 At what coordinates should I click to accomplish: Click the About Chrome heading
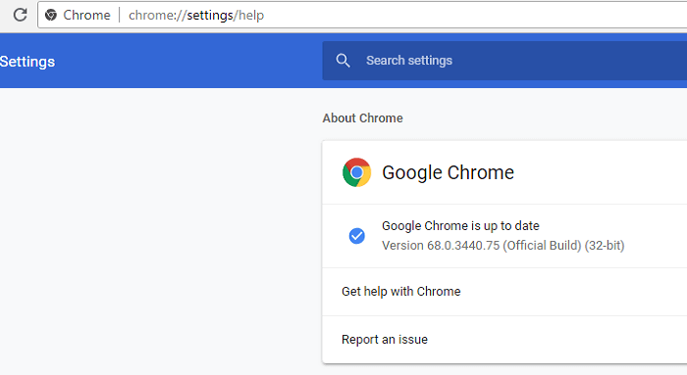click(362, 118)
